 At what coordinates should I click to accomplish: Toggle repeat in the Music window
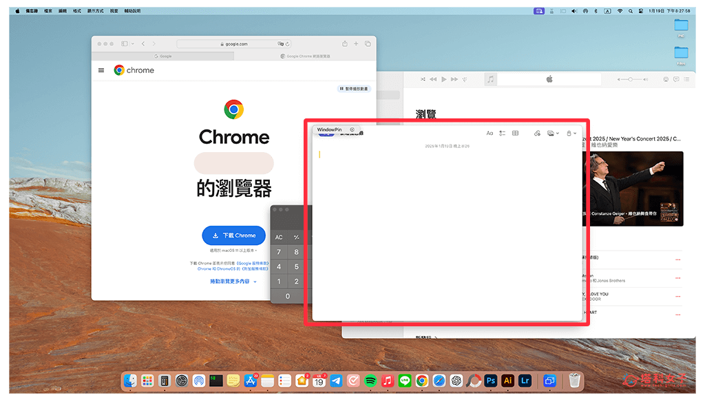pyautogui.click(x=465, y=79)
